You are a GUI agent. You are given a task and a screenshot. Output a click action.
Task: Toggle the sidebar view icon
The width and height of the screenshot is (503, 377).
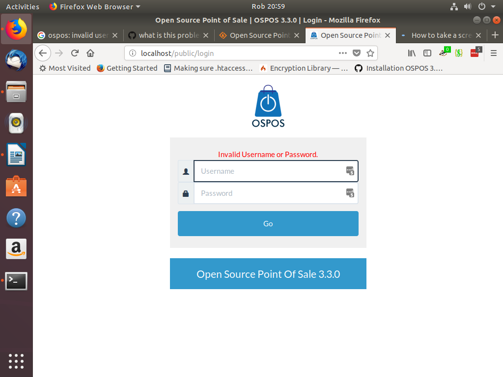pos(427,53)
